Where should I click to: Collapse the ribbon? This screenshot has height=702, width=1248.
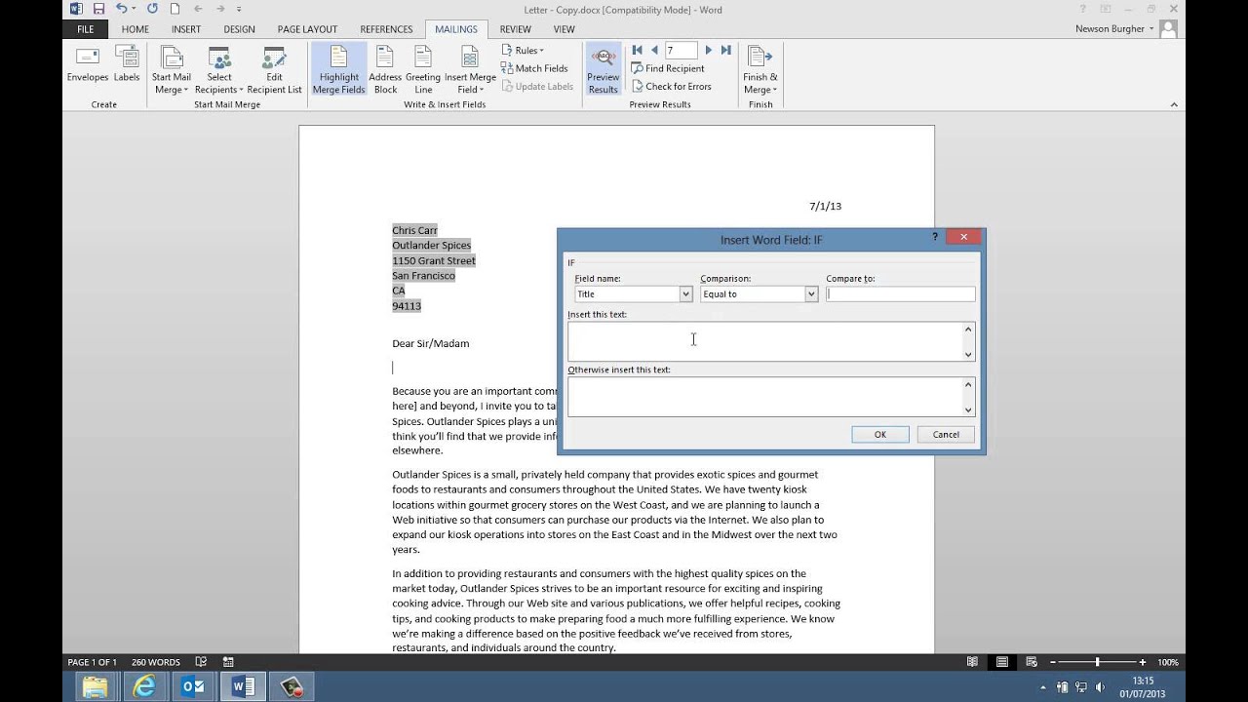pos(1174,104)
